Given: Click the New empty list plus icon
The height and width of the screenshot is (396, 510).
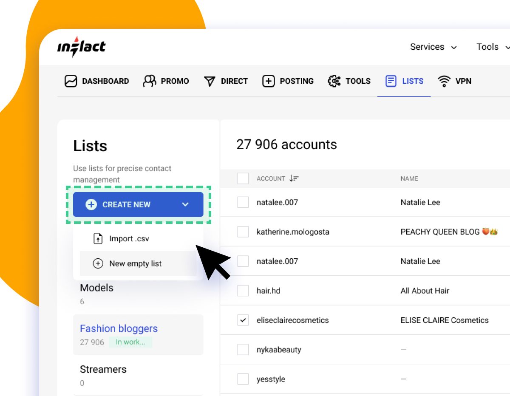Looking at the screenshot, I should 98,263.
